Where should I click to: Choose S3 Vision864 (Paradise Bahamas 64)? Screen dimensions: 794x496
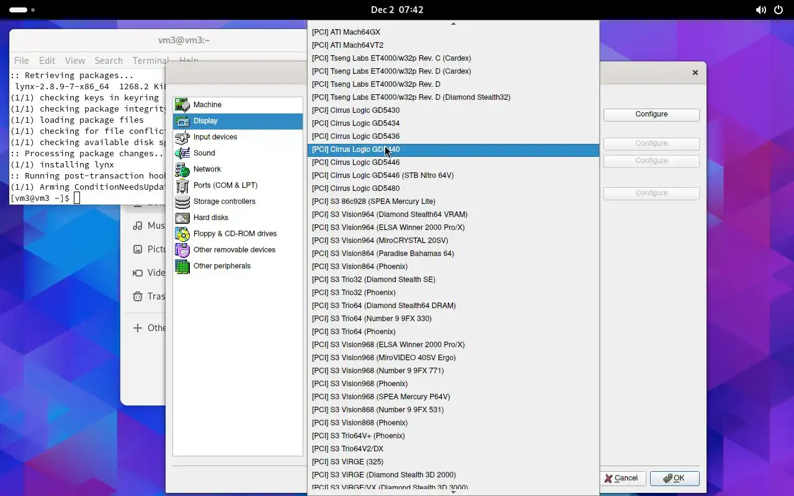[x=453, y=254]
